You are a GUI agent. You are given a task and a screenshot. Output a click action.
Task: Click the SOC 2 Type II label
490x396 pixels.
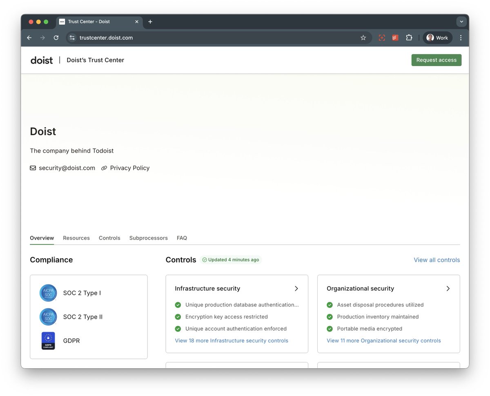[x=83, y=317]
